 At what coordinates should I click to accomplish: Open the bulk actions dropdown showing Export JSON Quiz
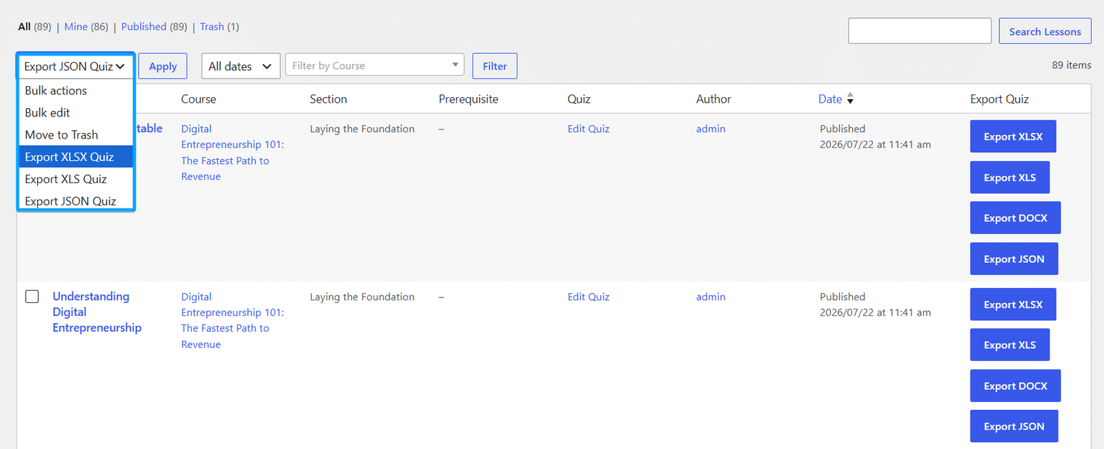75,66
